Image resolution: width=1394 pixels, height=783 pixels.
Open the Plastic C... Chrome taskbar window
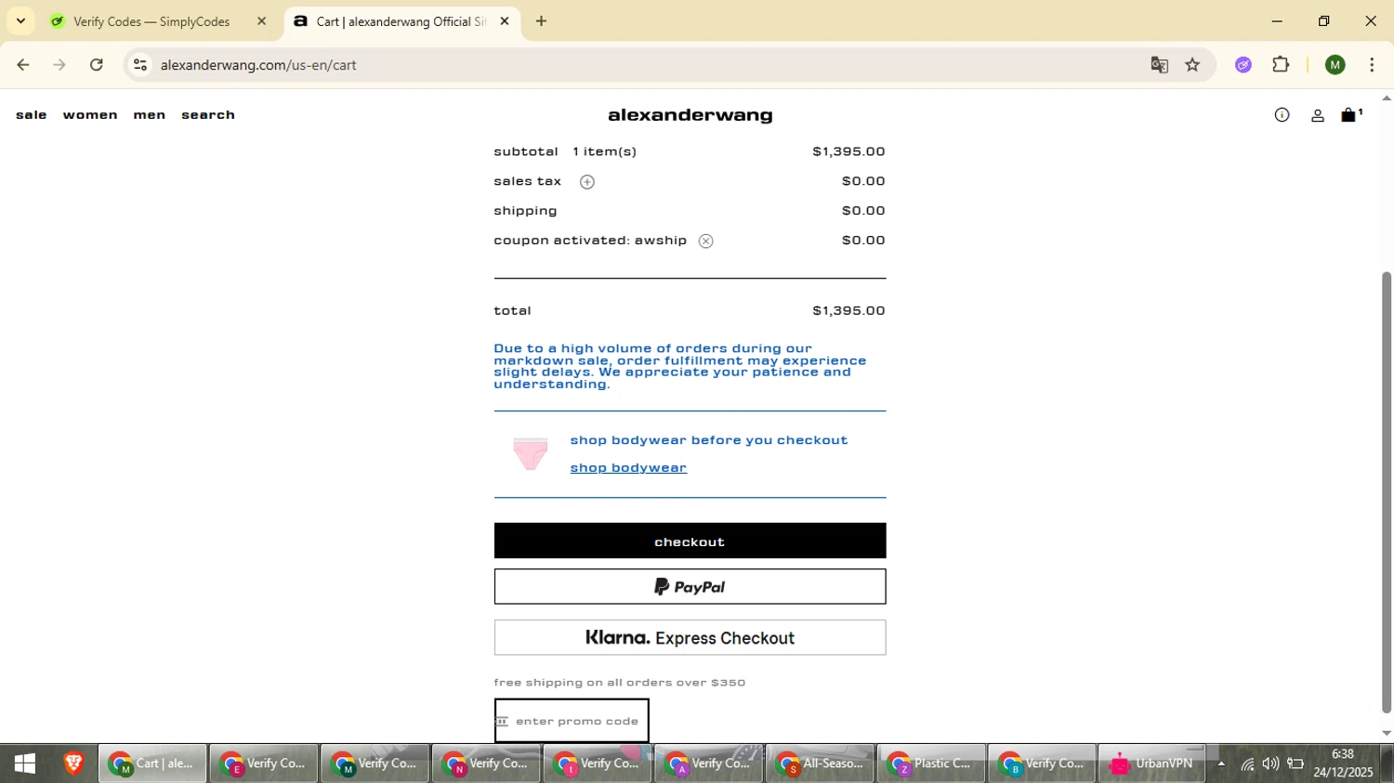931,764
